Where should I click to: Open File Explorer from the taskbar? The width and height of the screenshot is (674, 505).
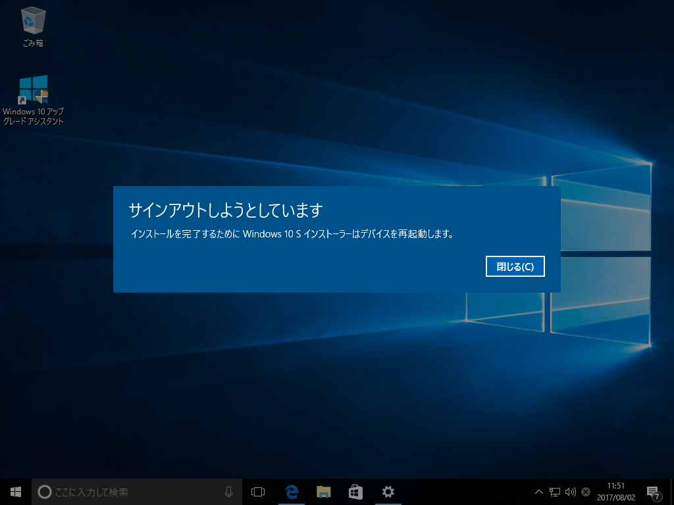coord(323,492)
